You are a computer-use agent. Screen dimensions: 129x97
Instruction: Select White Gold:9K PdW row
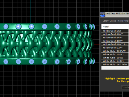[115, 51]
